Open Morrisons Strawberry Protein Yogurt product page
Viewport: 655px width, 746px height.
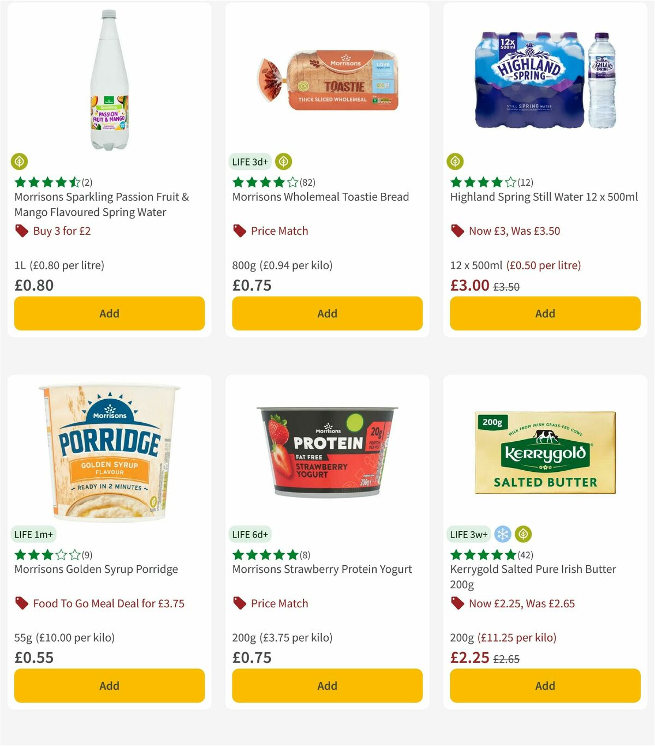[x=321, y=569]
